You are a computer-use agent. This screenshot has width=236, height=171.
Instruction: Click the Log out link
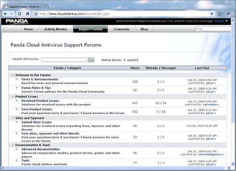pos(192,21)
